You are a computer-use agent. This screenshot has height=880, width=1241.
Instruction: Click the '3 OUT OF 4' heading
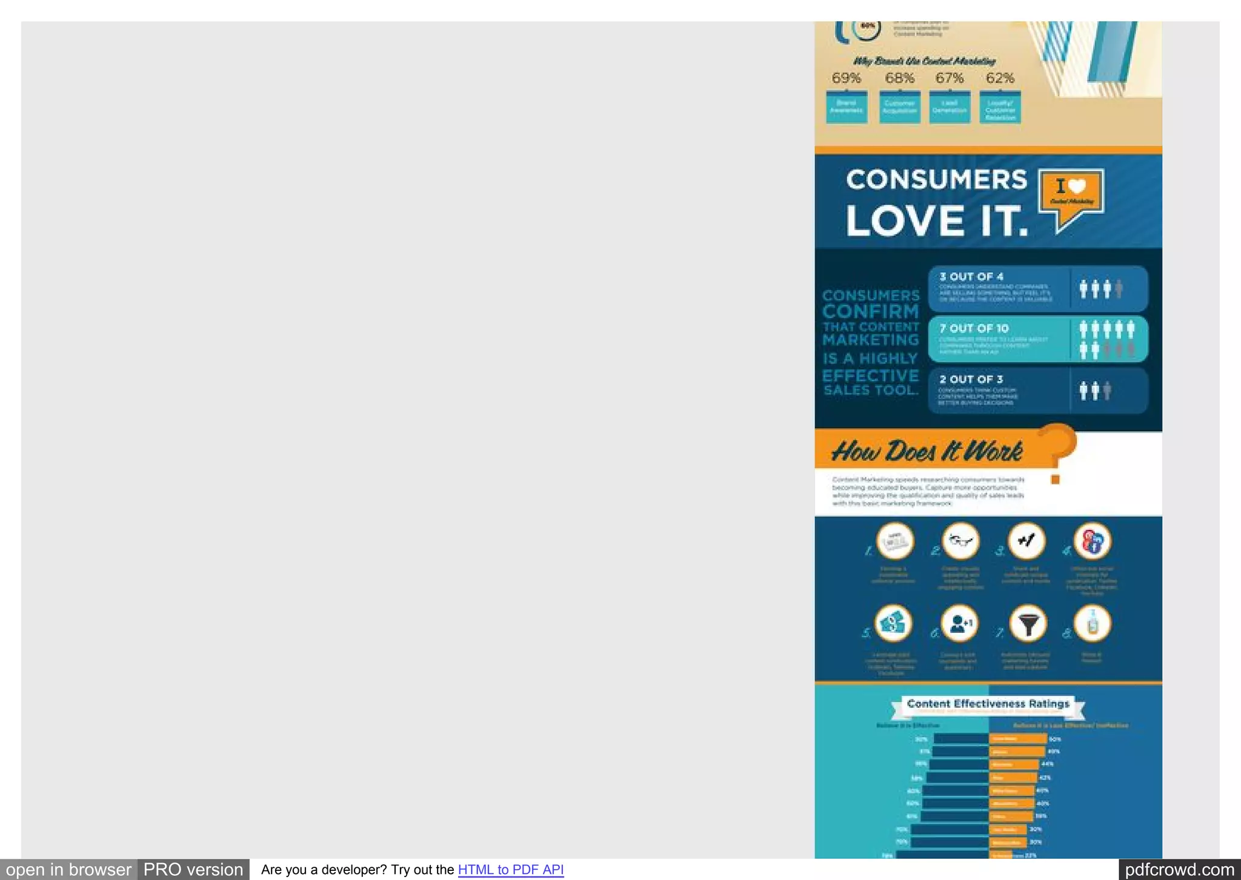971,276
